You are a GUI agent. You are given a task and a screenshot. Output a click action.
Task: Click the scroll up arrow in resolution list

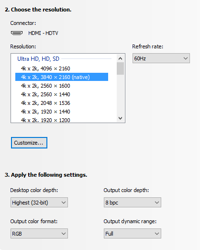tap(120, 58)
